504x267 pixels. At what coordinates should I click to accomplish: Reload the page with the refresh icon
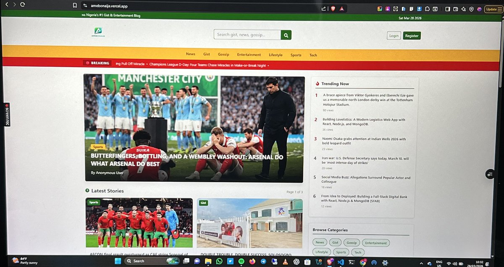coord(23,5)
